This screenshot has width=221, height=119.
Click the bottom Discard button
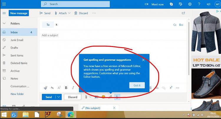[72, 97]
